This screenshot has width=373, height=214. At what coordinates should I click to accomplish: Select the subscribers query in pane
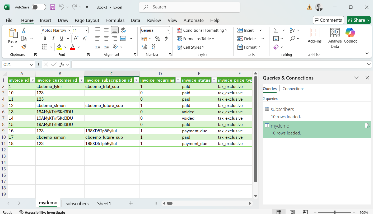tap(316, 113)
